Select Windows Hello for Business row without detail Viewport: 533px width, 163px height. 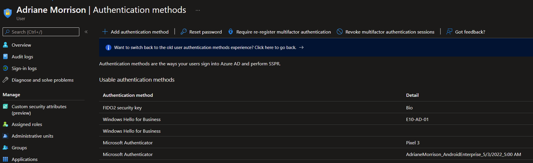[316, 131]
